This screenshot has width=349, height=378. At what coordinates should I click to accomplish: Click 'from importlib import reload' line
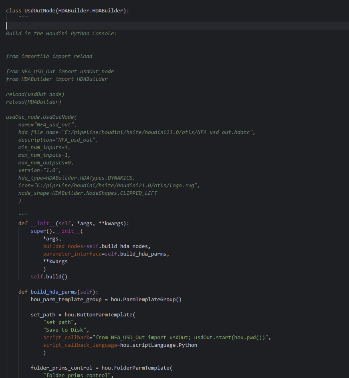[x=49, y=56]
